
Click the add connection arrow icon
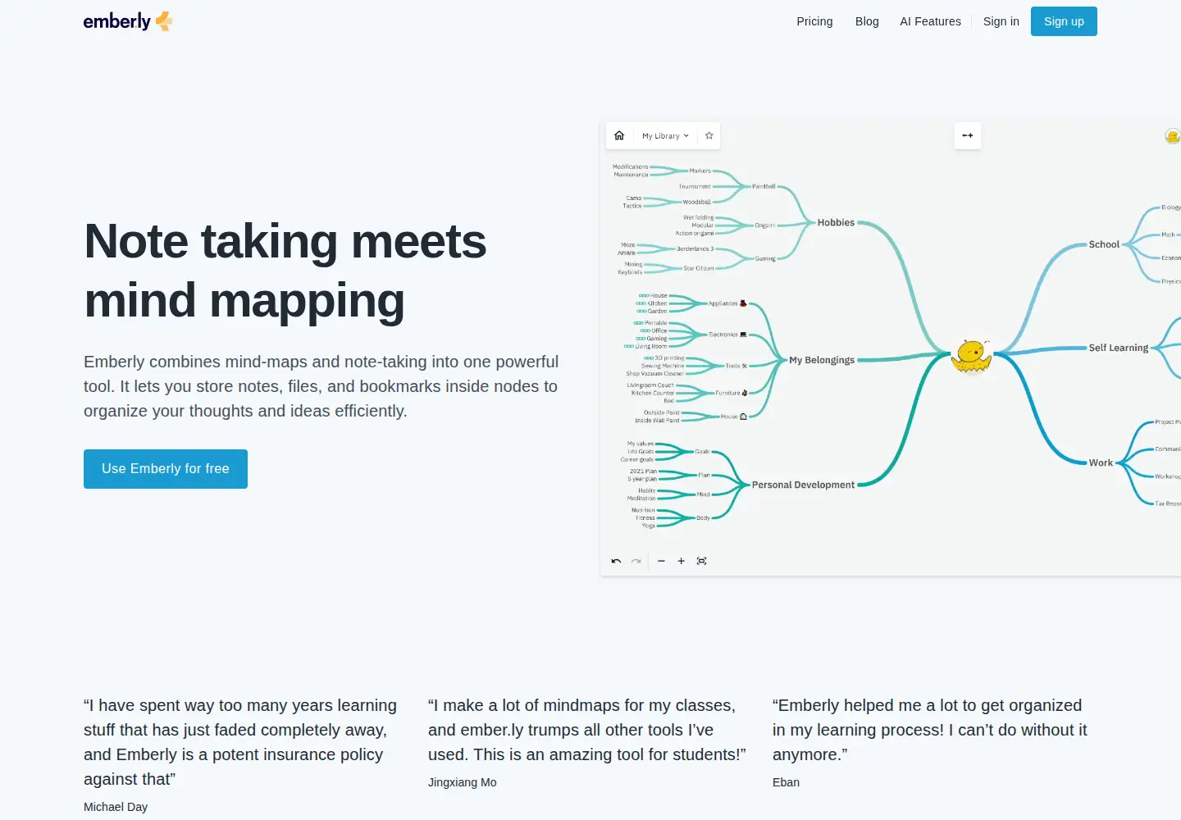pyautogui.click(x=968, y=135)
